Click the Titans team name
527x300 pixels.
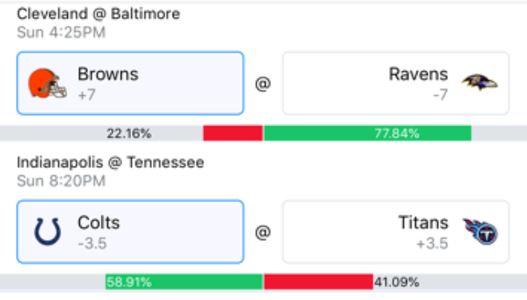point(424,222)
